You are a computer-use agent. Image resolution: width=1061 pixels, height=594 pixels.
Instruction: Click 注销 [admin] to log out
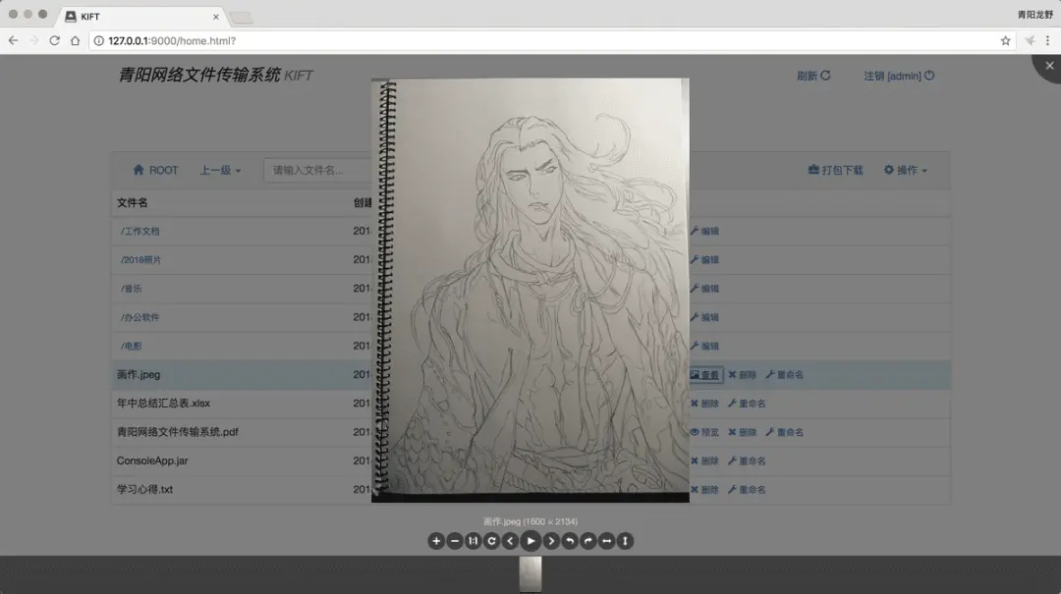[899, 76]
